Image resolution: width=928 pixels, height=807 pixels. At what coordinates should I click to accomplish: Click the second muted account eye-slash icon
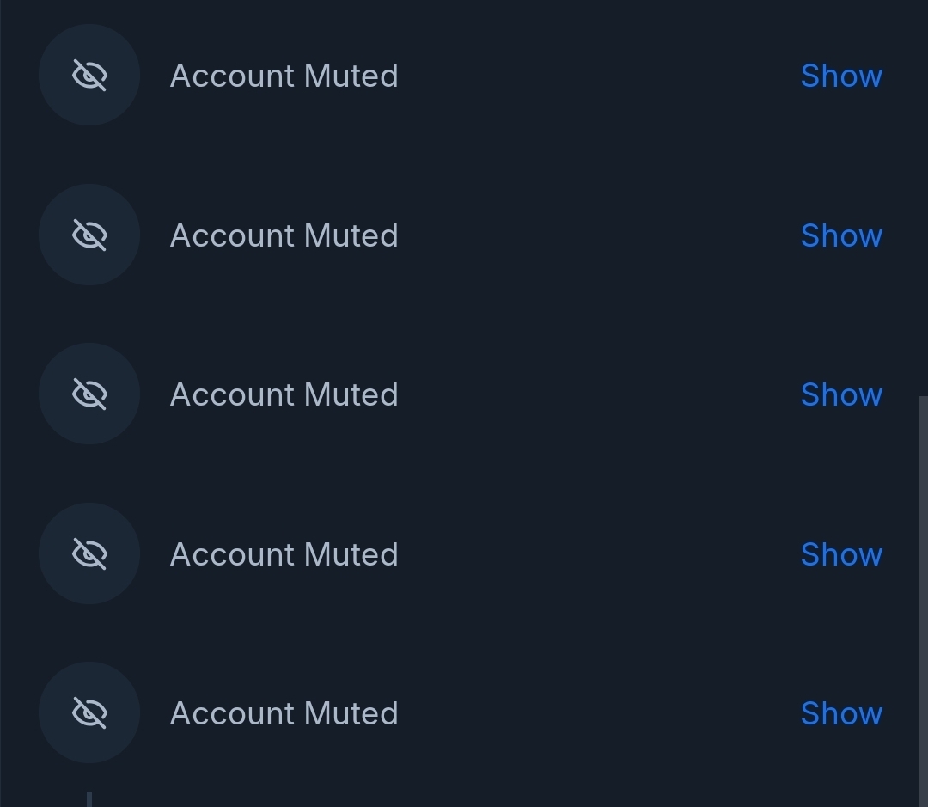[89, 235]
